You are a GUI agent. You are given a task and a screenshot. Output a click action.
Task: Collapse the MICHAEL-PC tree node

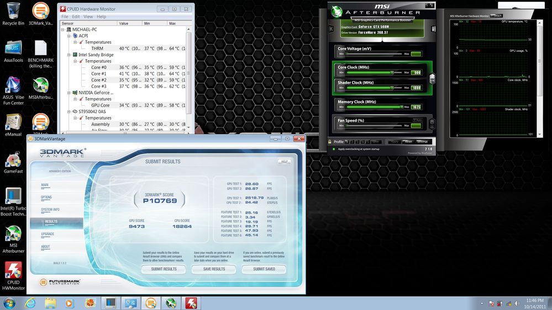point(62,30)
